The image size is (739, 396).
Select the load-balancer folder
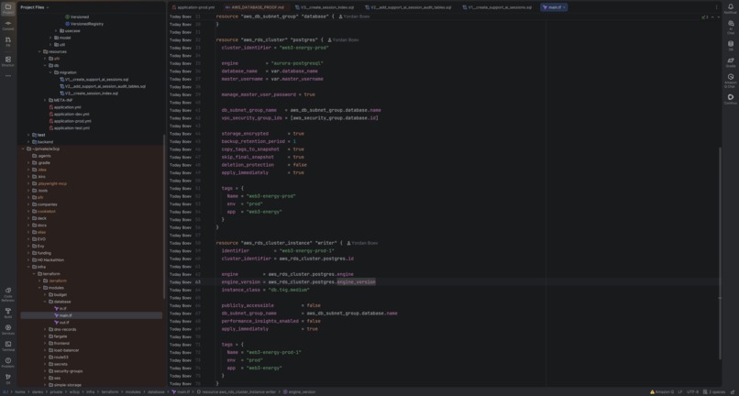tap(63, 350)
